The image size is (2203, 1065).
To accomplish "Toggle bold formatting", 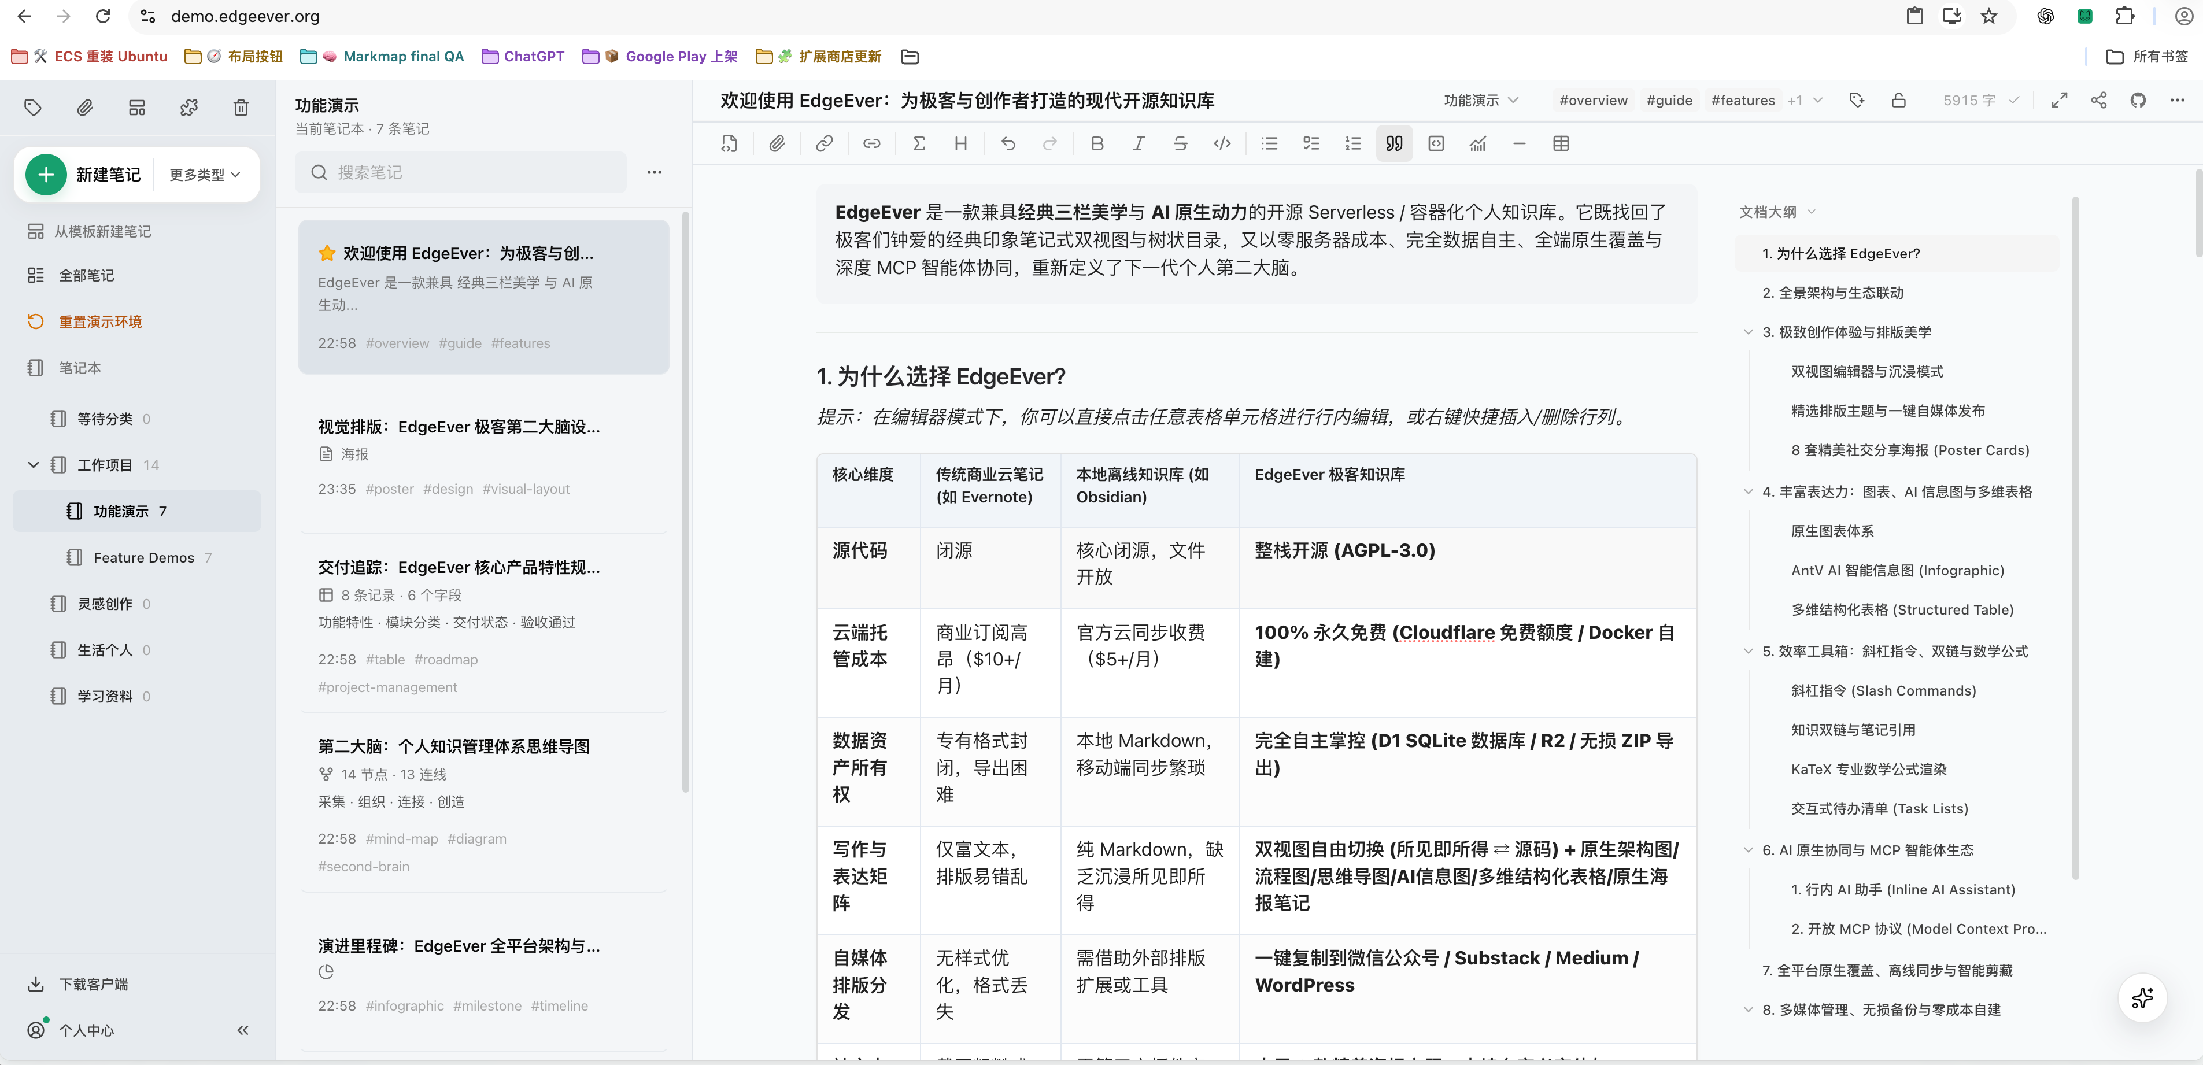I will (x=1097, y=144).
